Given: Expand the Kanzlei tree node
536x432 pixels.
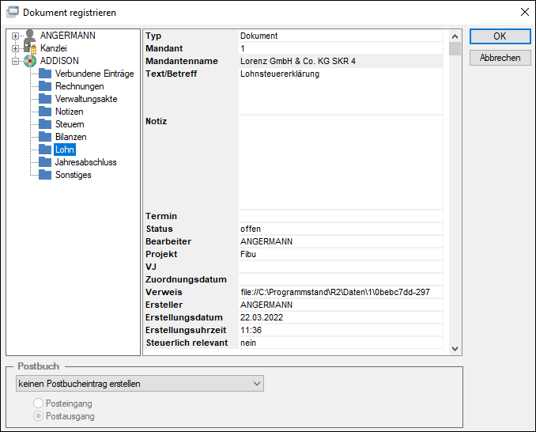Looking at the screenshot, I should [15, 48].
